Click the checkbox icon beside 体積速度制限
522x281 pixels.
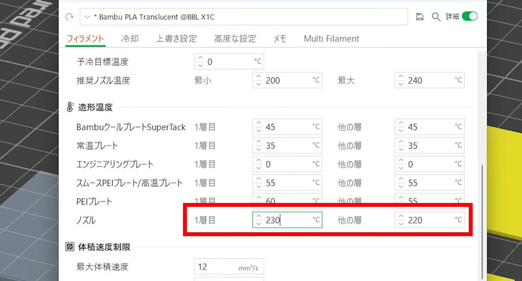pos(69,247)
